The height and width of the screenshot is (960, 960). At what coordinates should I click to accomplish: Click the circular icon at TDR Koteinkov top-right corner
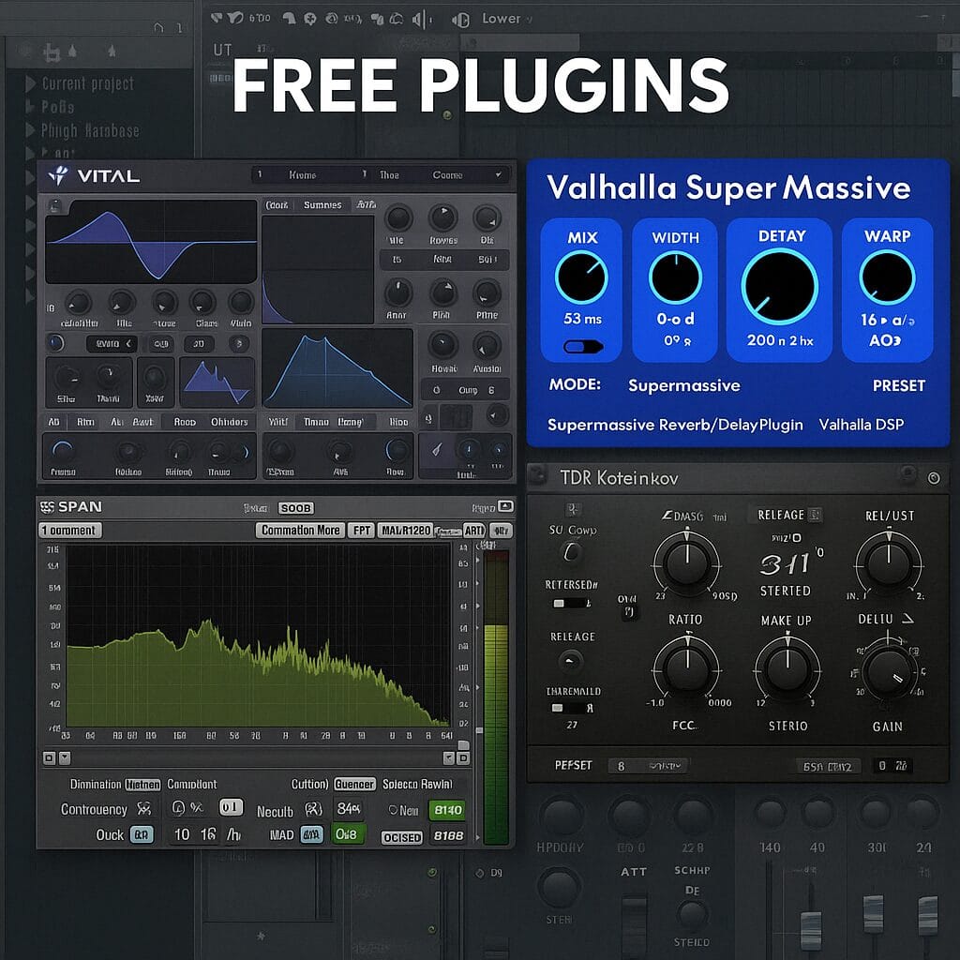click(934, 477)
